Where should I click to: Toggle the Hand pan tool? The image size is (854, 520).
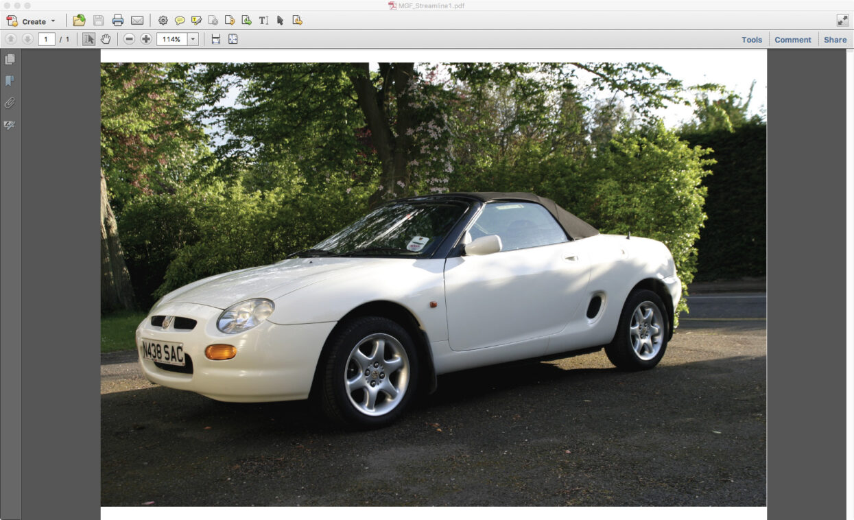[106, 39]
